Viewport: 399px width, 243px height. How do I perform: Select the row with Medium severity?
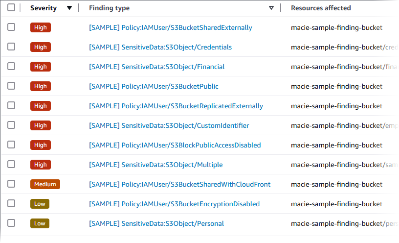[x=11, y=184]
